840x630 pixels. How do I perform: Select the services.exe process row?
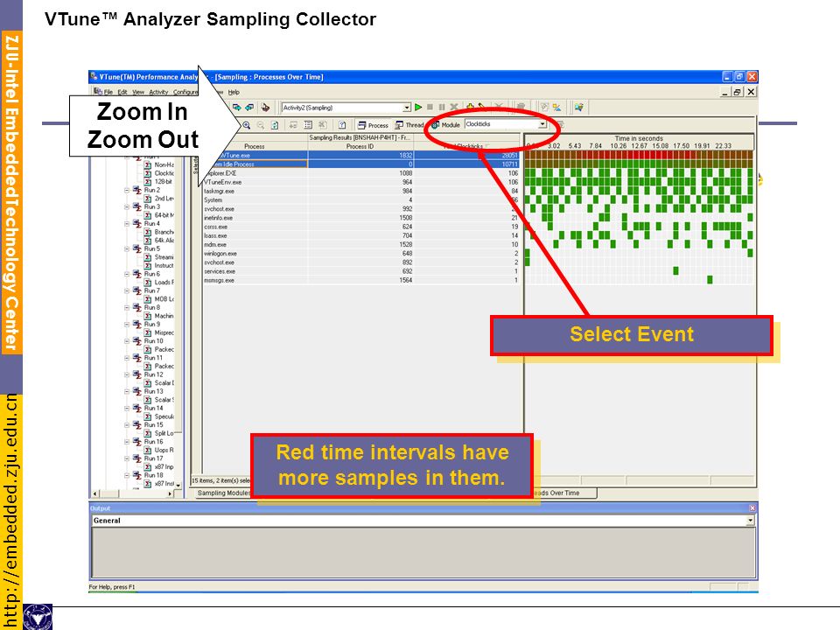tap(360, 271)
